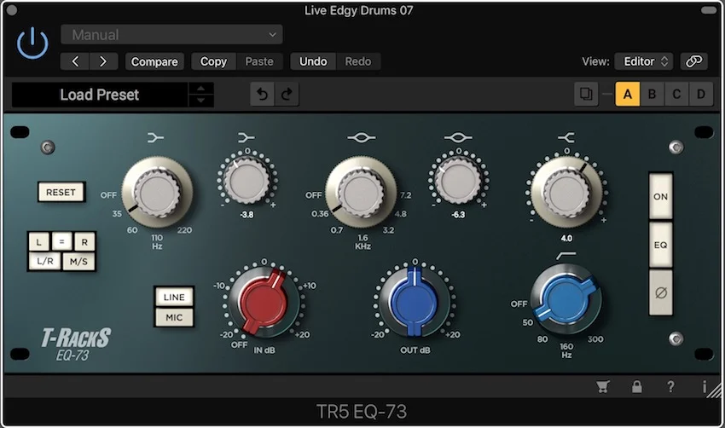Switch to L/R processing mode
This screenshot has height=428, width=725.
45,261
